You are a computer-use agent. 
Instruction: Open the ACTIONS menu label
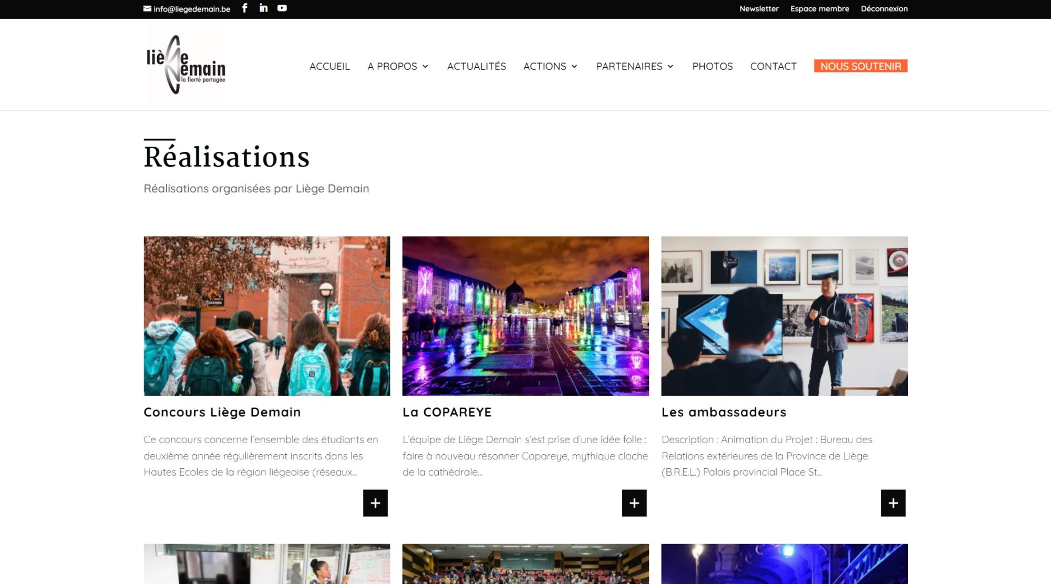pyautogui.click(x=544, y=66)
